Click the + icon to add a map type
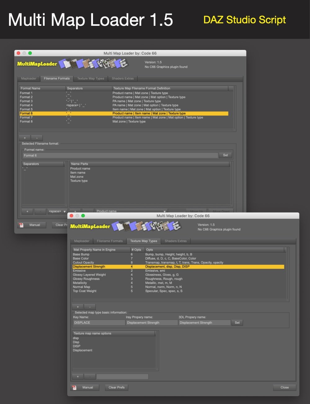Image resolution: width=310 pixels, height=404 pixels. pyautogui.click(x=77, y=307)
